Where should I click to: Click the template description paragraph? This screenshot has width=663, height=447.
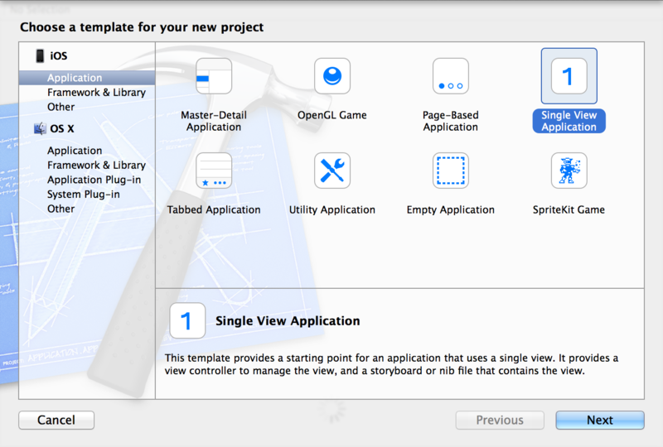[391, 364]
